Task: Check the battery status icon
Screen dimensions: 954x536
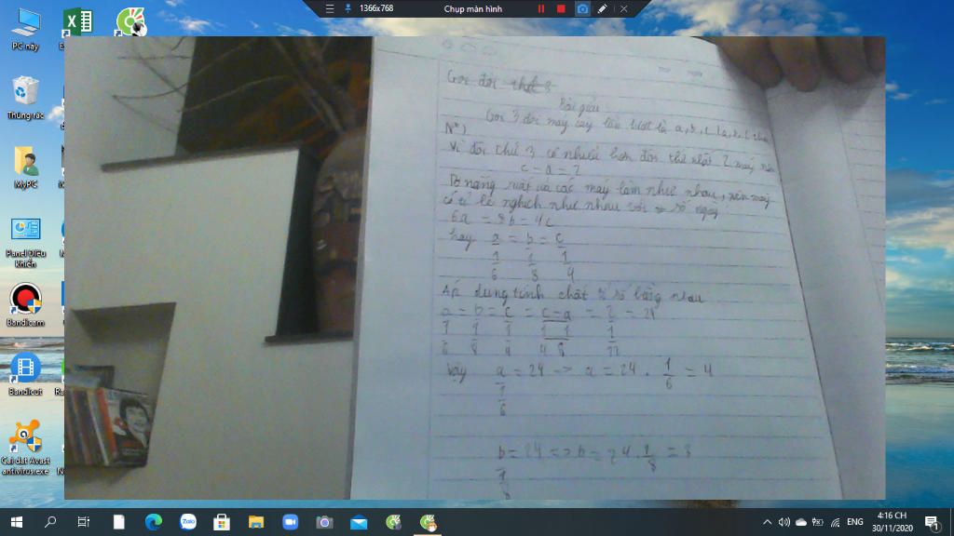Action: point(818,522)
